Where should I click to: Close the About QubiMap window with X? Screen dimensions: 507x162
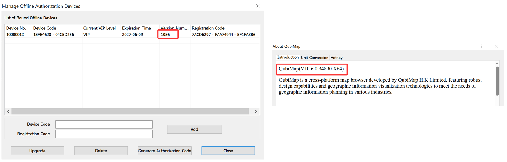pyautogui.click(x=496, y=46)
